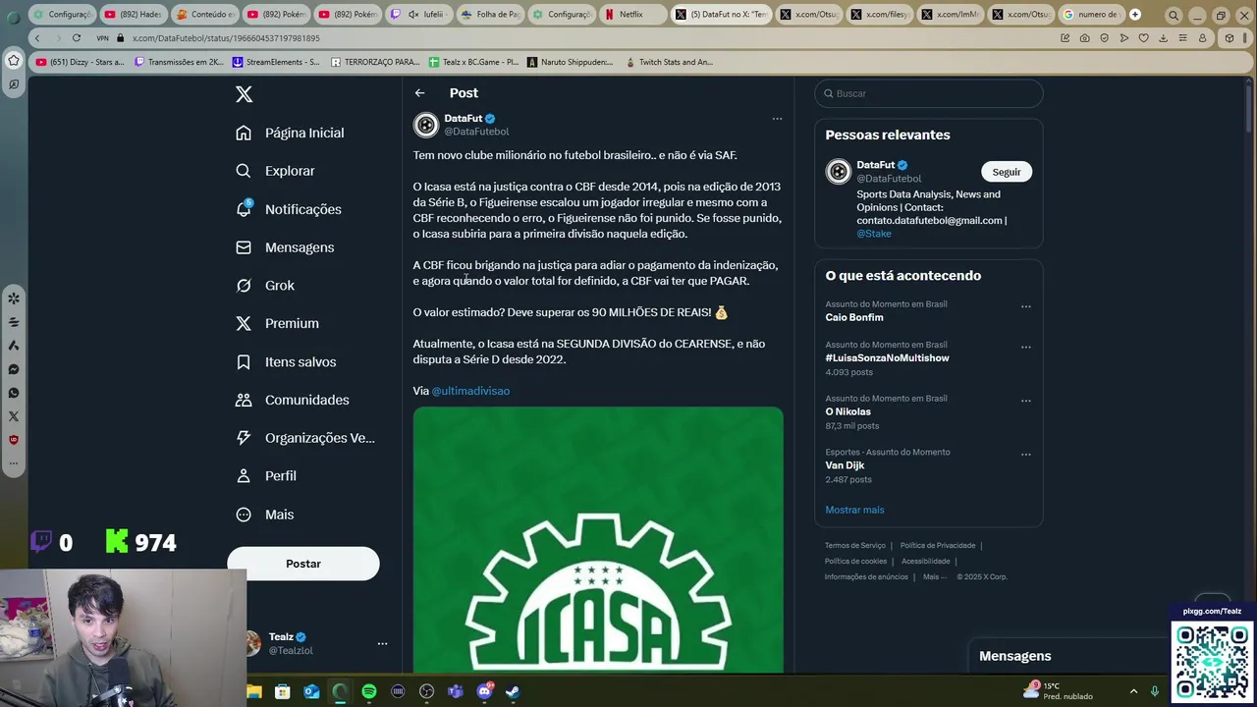Click the tab search magnifier icon
The image size is (1257, 707).
(x=1174, y=15)
